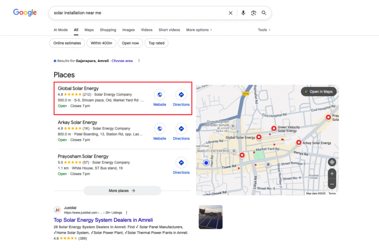Open the Shopping tab
Viewport: 379px width, 249px height.
(108, 30)
